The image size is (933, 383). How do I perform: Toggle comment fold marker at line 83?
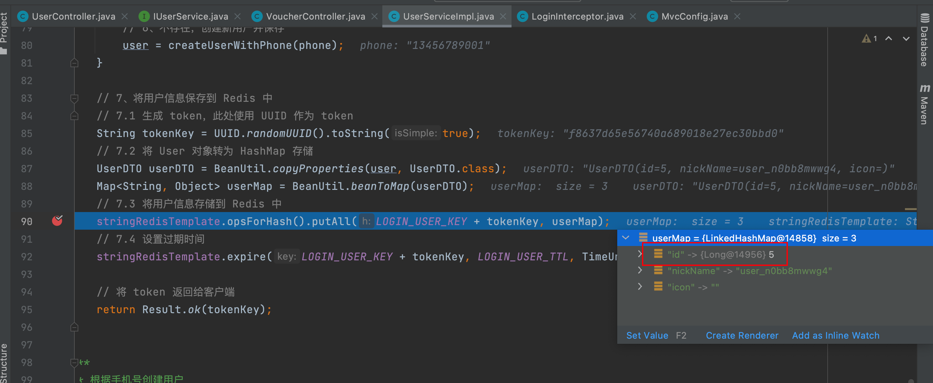click(x=74, y=98)
